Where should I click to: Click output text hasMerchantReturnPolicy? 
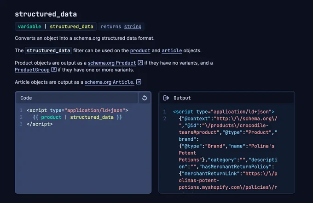(x=237, y=167)
